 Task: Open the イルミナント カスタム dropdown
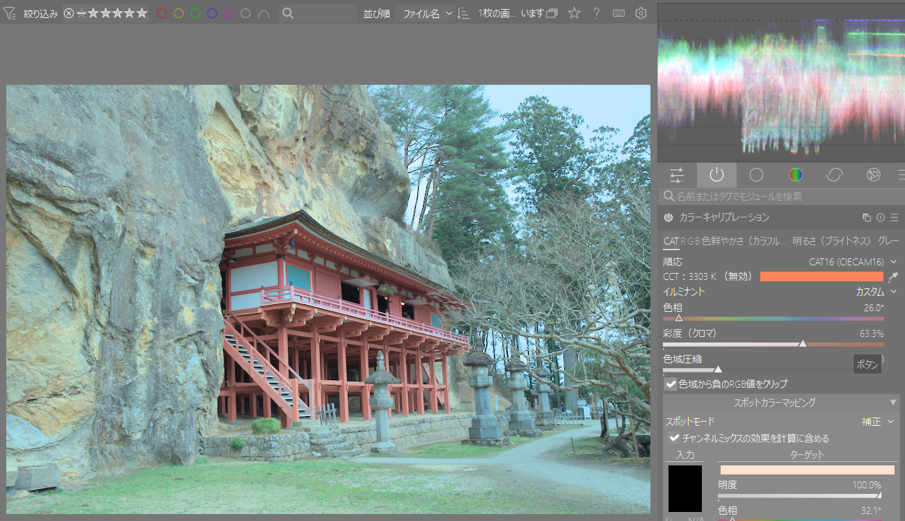click(x=780, y=292)
